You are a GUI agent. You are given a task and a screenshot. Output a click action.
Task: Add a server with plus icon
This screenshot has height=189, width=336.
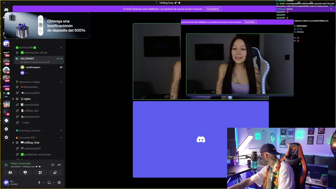click(x=6, y=129)
